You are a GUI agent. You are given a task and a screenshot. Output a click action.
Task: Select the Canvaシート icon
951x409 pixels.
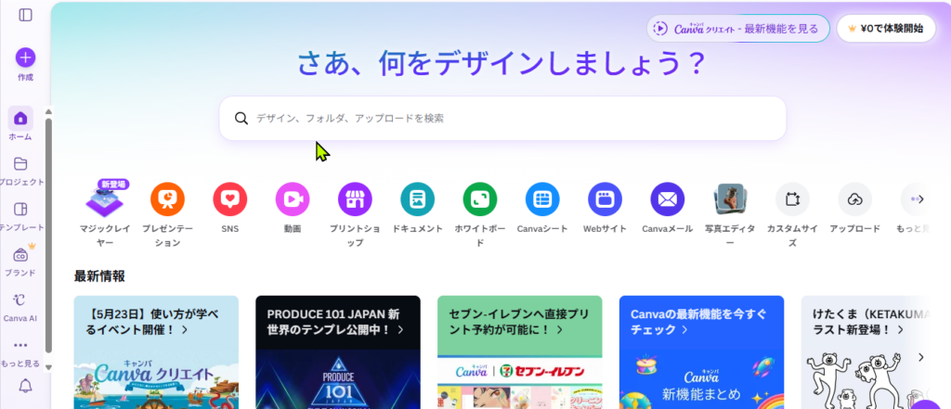542,199
